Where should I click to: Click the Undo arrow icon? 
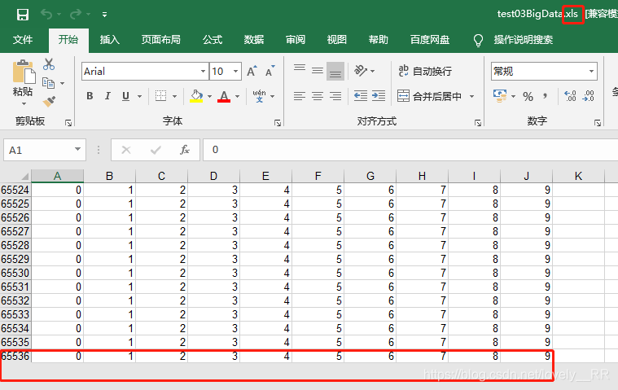pyautogui.click(x=46, y=15)
